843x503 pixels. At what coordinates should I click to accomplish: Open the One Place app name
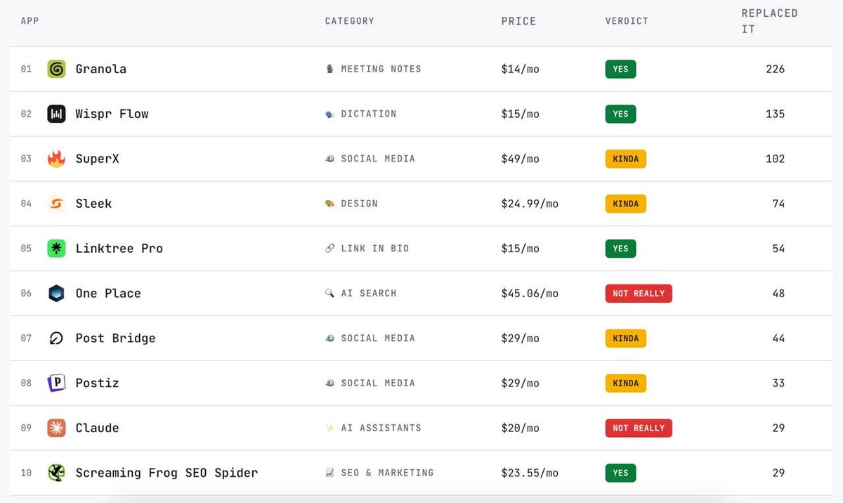coord(108,294)
